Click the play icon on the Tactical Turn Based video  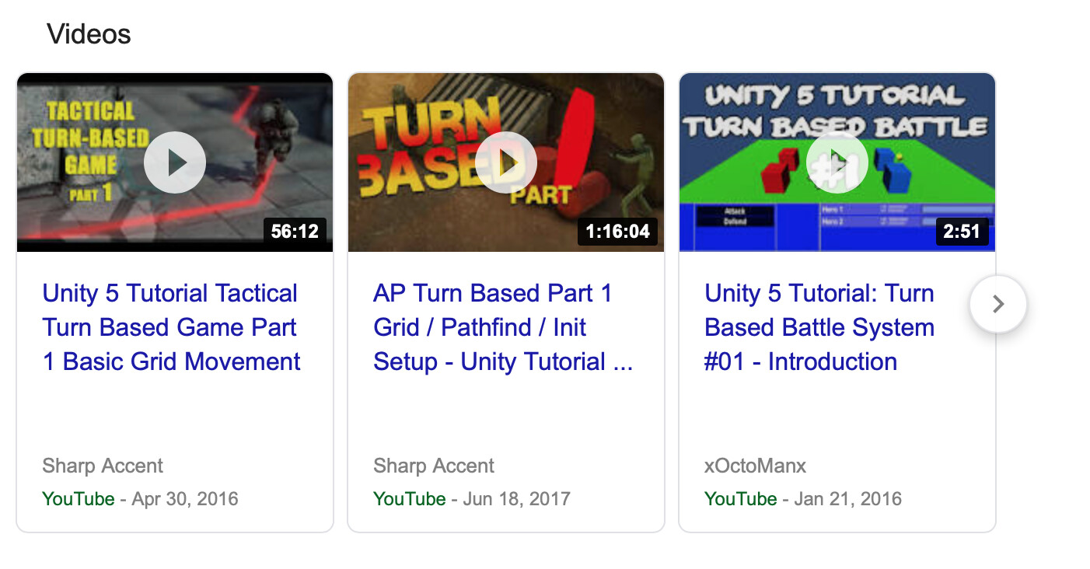(x=175, y=162)
